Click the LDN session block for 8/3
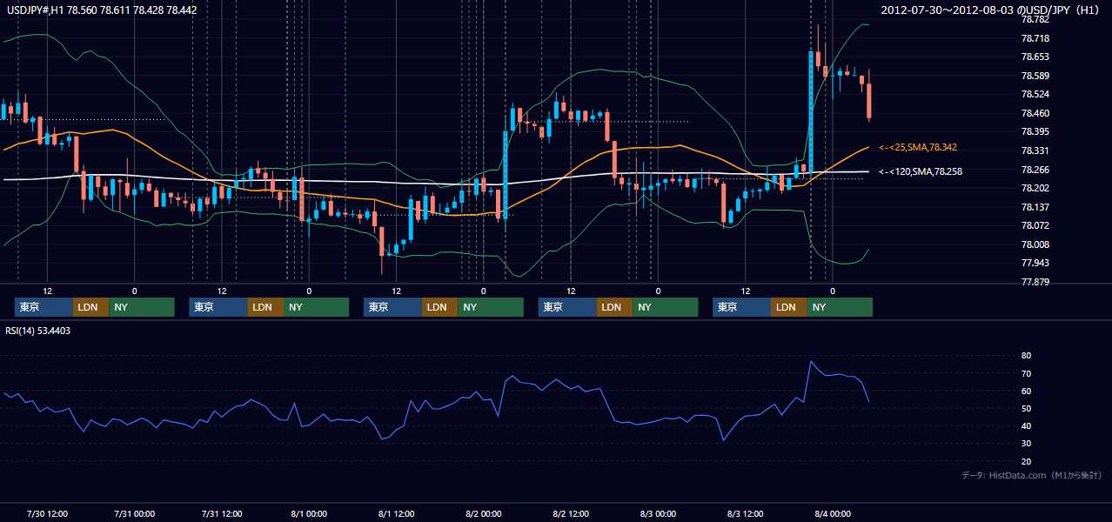1112x522 pixels. pos(788,307)
